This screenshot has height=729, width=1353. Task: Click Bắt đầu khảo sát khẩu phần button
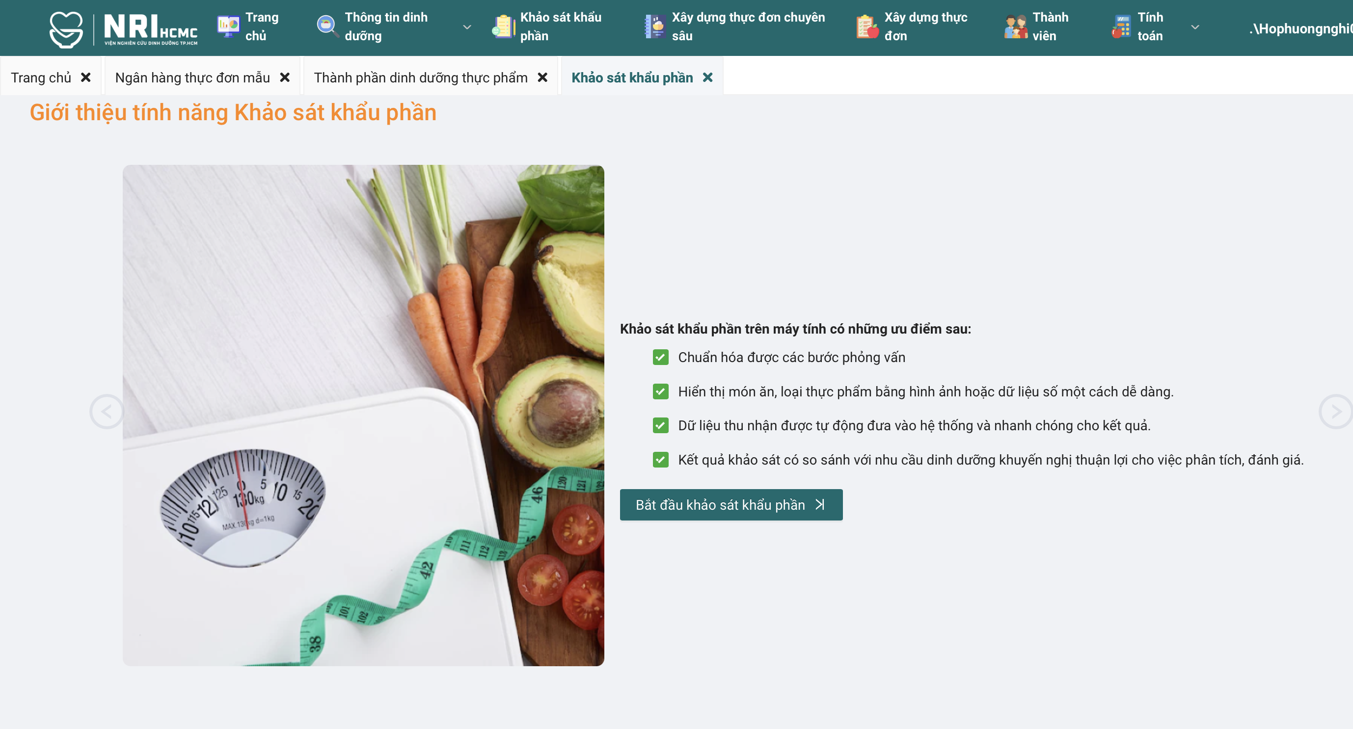pos(731,505)
